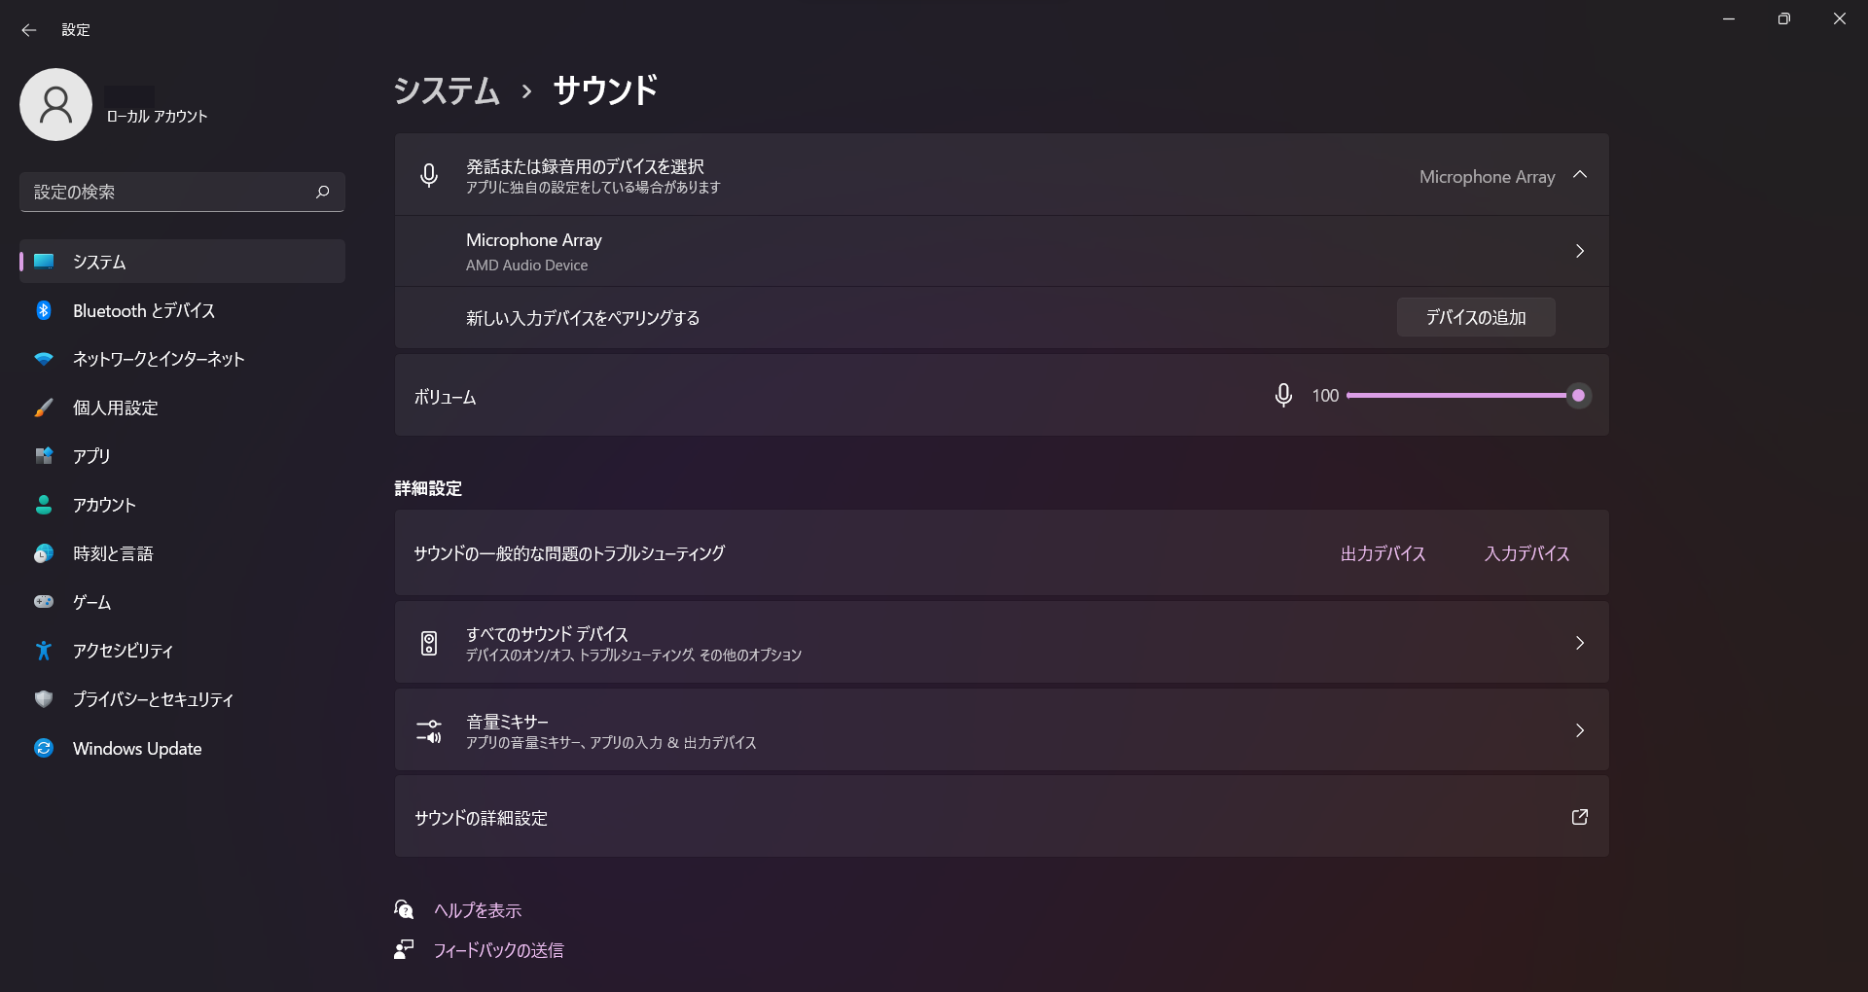Open アクセシビリティ category

point(182,650)
